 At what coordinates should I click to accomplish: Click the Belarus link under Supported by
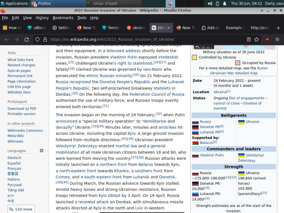206,143
